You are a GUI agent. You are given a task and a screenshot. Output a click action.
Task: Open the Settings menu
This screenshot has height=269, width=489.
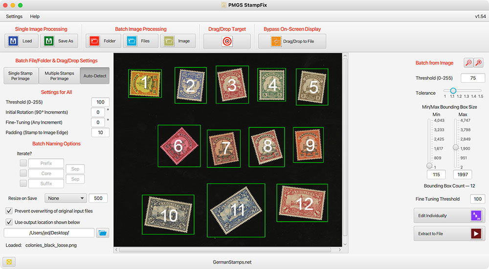coord(14,16)
